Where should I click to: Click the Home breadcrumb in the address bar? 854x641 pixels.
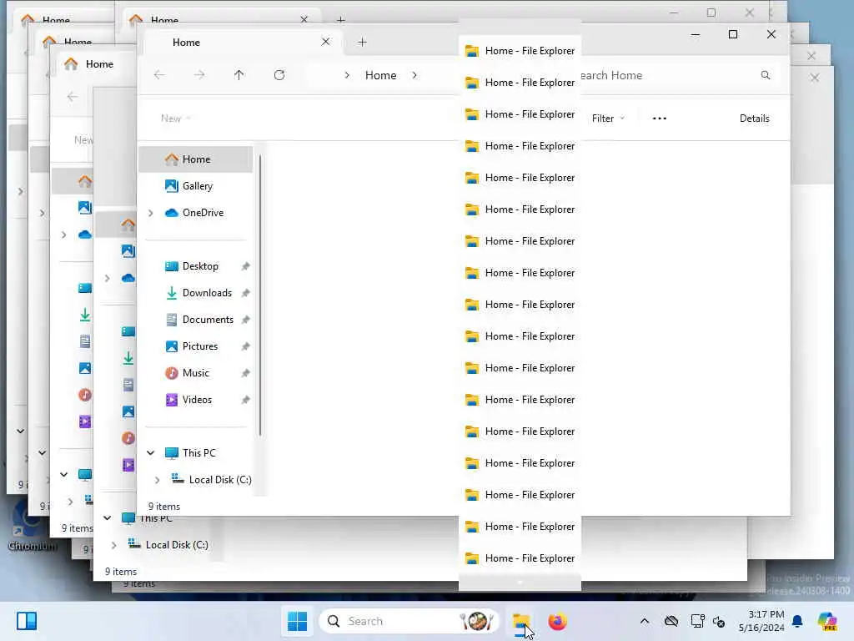(x=380, y=75)
